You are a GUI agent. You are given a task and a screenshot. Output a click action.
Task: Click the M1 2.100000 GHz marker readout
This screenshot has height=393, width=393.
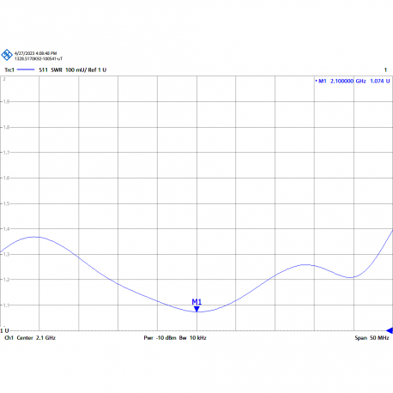342,82
